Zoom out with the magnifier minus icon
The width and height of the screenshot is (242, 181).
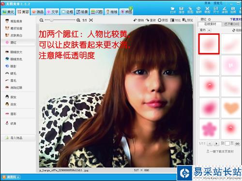42,20
